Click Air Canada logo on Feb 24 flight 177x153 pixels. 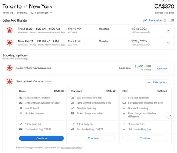point(10,43)
